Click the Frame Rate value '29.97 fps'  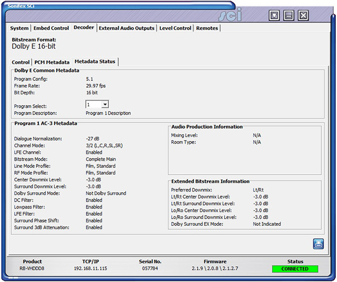point(96,86)
